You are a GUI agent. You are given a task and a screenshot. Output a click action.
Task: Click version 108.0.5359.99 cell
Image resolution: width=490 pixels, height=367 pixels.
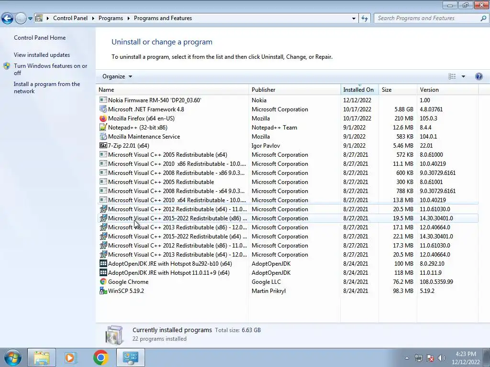pos(436,281)
